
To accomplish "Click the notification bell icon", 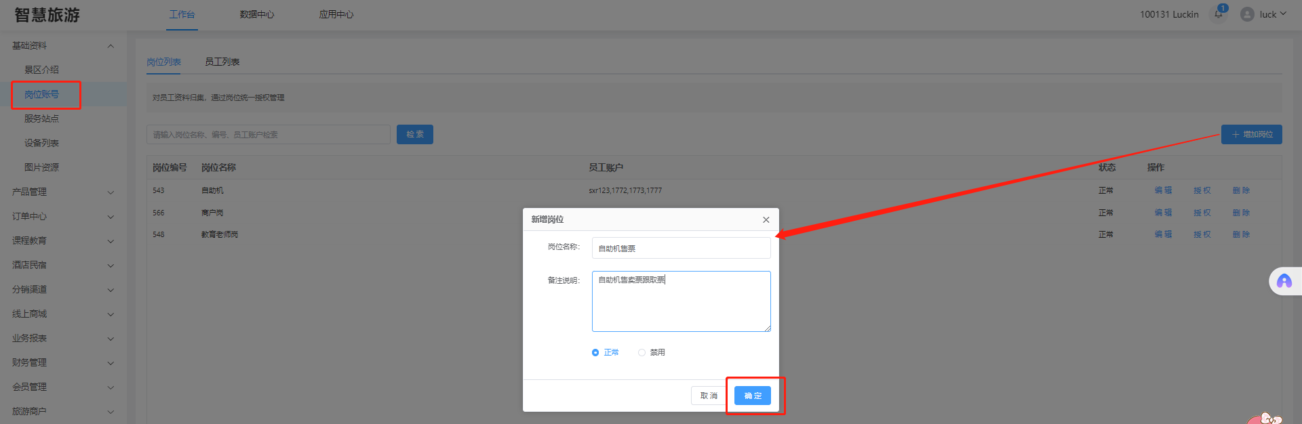I will click(1218, 14).
